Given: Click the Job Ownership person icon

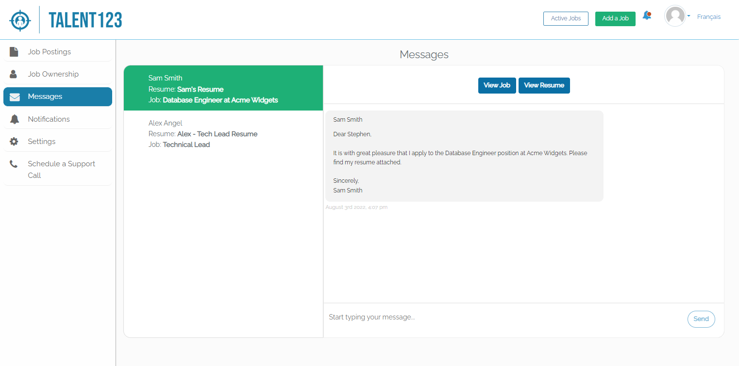Looking at the screenshot, I should click(13, 74).
